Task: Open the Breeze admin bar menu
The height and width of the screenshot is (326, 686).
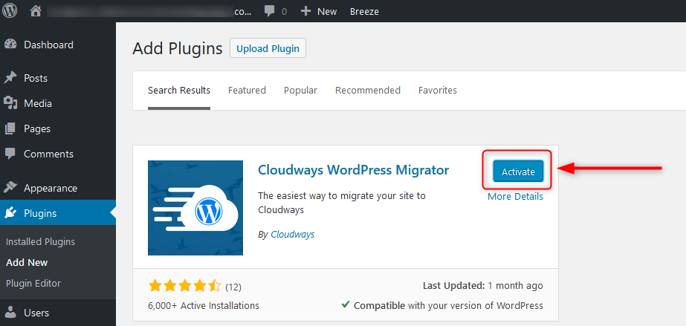Action: click(x=364, y=11)
